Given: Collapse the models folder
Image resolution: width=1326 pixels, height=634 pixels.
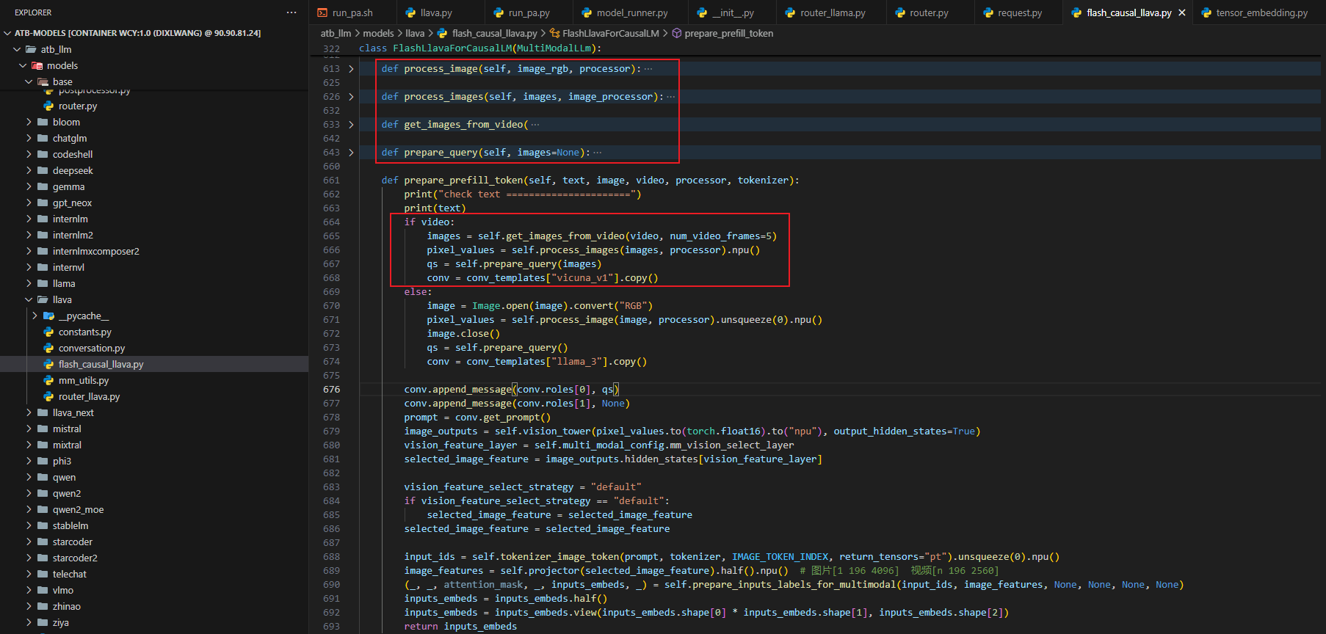Looking at the screenshot, I should pos(23,65).
